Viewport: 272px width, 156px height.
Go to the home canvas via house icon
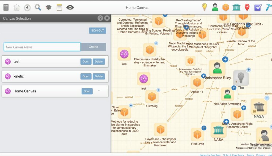[x=17, y=7]
